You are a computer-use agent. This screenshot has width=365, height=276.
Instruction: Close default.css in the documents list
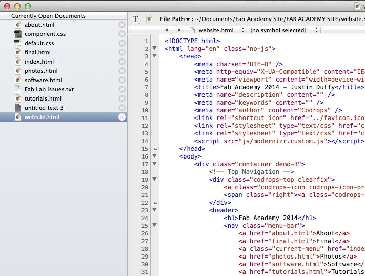click(121, 43)
